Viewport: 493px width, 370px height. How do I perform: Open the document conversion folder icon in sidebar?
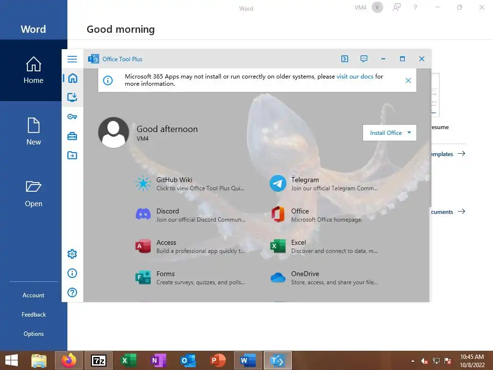pyautogui.click(x=72, y=155)
